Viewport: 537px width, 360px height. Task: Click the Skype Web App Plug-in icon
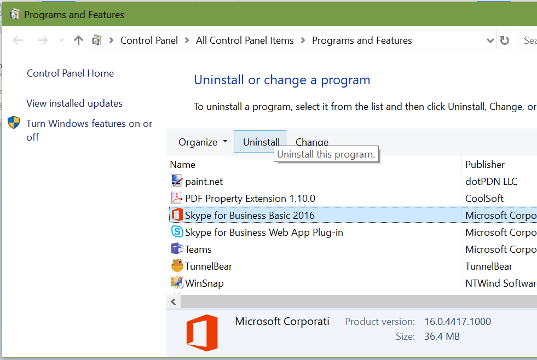tap(177, 231)
